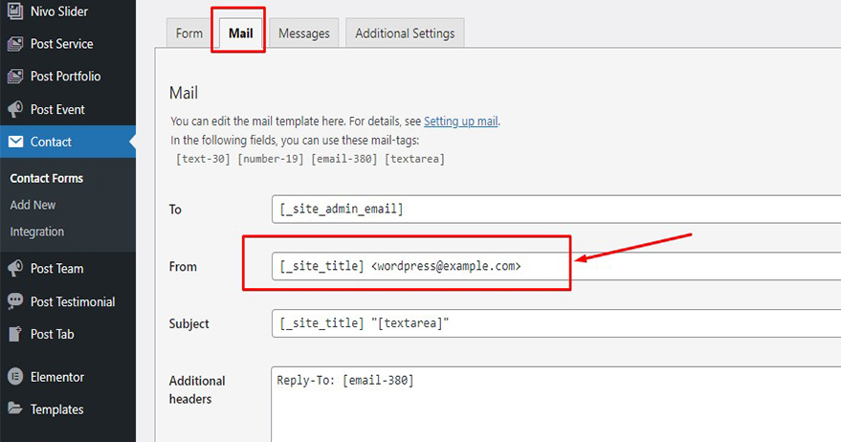The width and height of the screenshot is (841, 442).
Task: Open the Setting up mail link
Action: (x=461, y=122)
